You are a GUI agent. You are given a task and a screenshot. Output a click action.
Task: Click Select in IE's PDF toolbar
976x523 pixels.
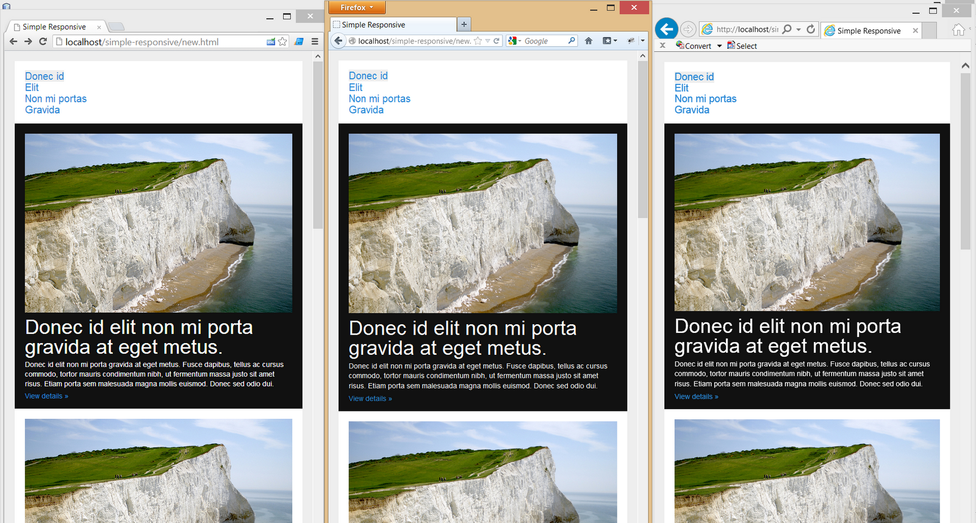[x=742, y=46]
